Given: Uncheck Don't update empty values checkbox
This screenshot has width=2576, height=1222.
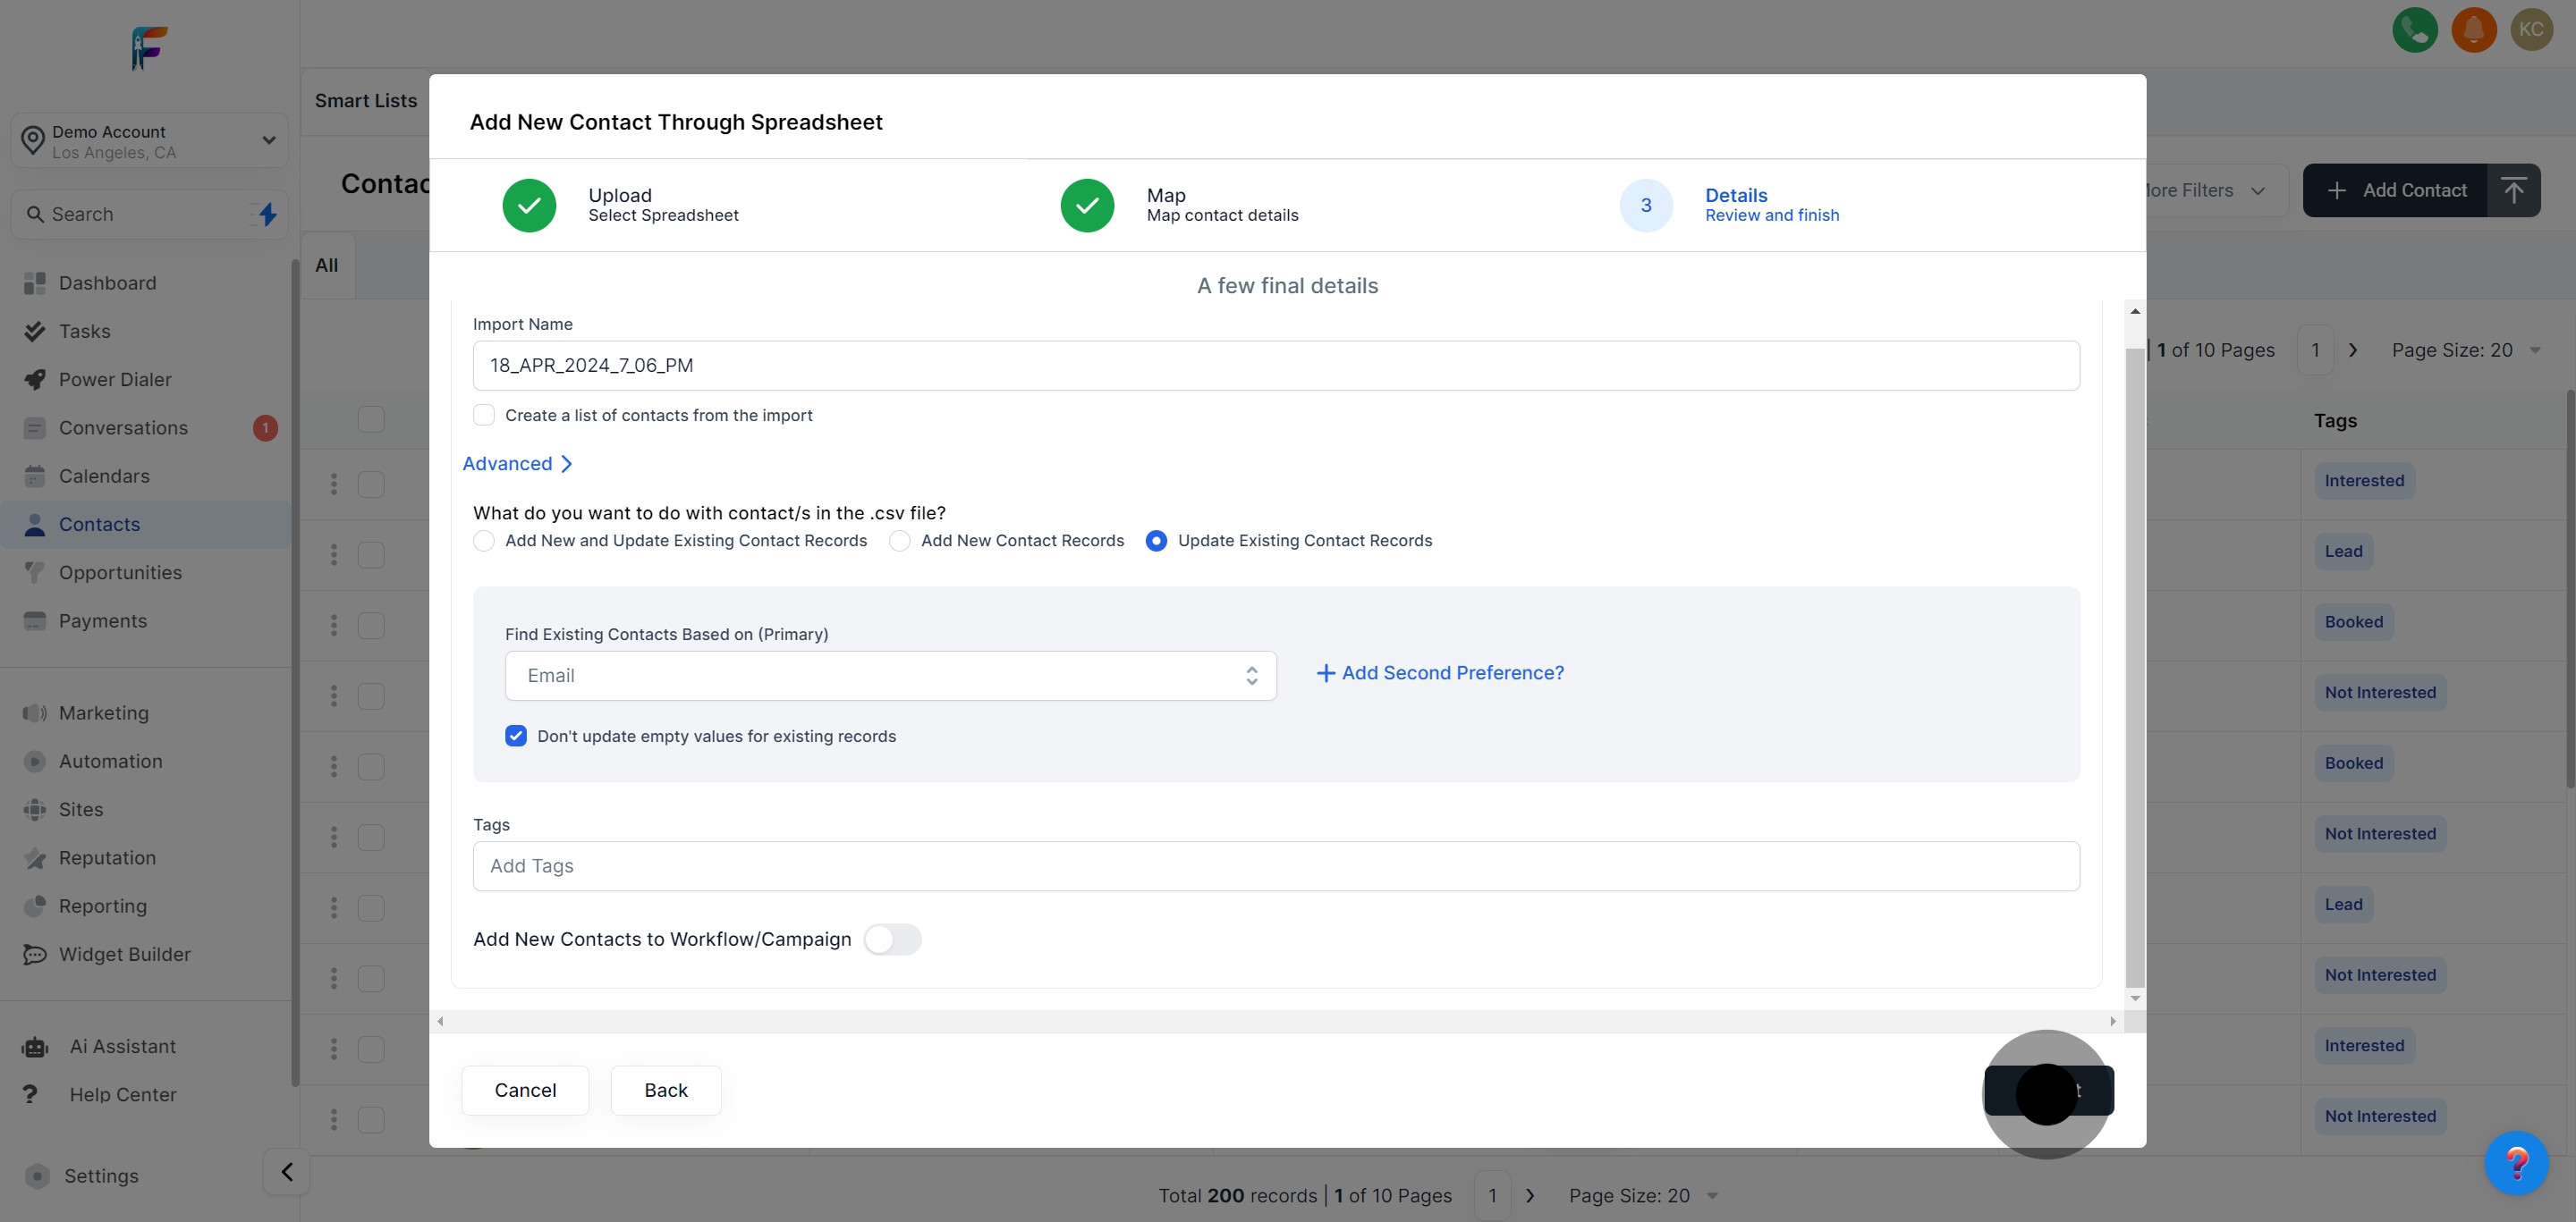Looking at the screenshot, I should point(516,737).
